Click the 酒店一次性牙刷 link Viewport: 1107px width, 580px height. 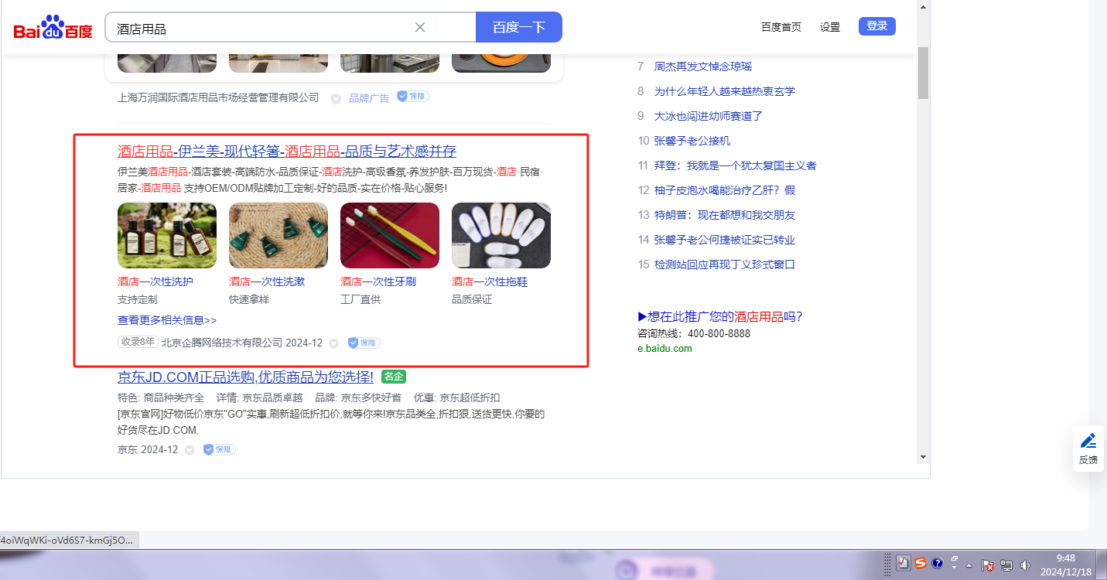[x=378, y=282]
